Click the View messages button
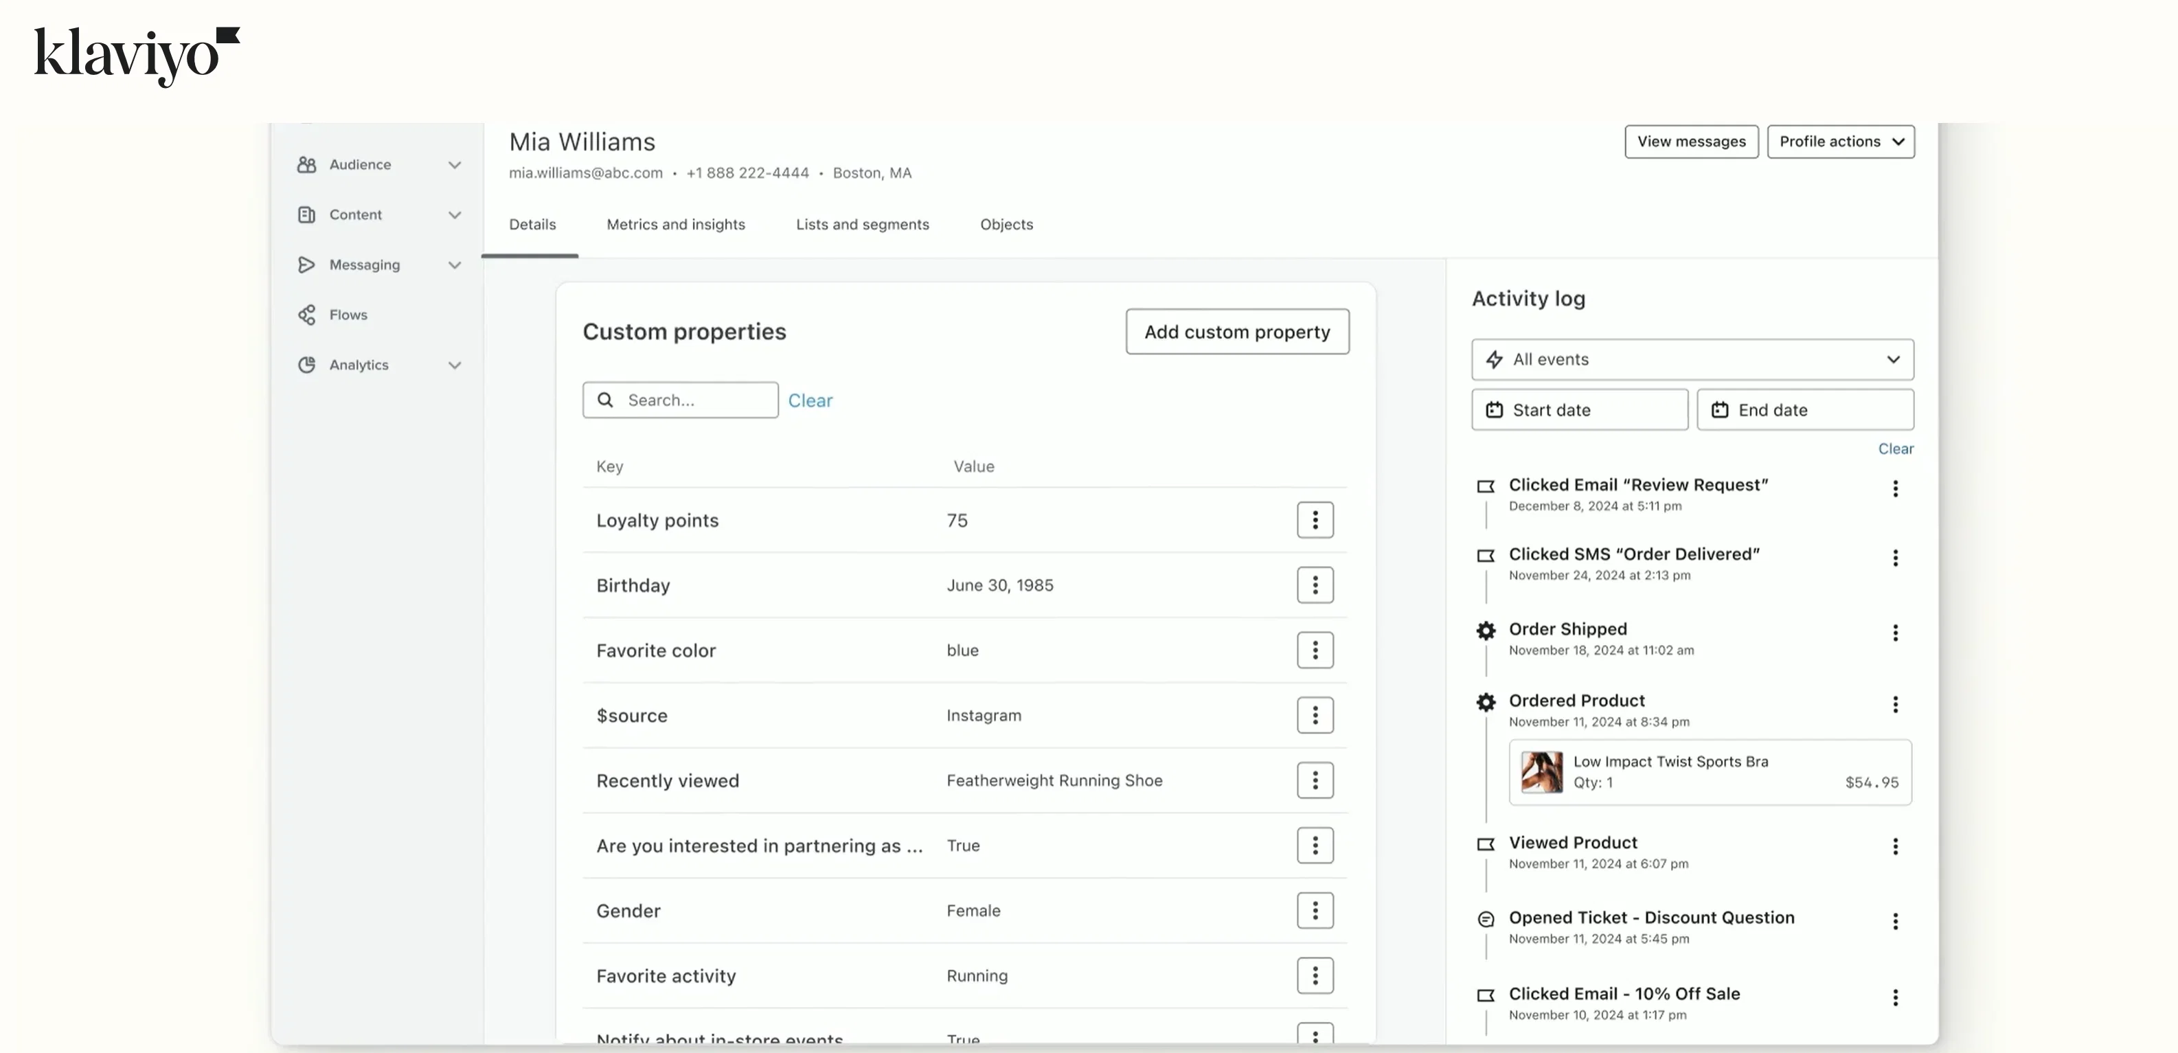 [x=1691, y=141]
